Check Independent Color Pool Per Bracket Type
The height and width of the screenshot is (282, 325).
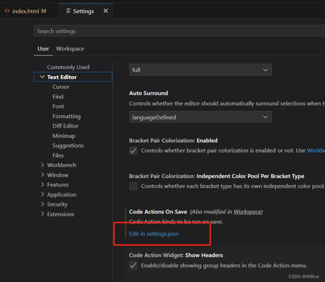pyautogui.click(x=133, y=186)
